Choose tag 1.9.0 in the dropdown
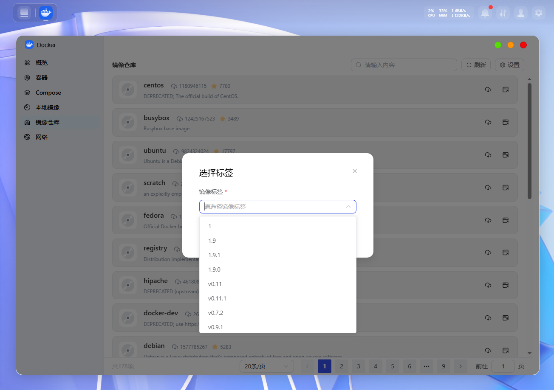The height and width of the screenshot is (390, 554). click(278, 269)
